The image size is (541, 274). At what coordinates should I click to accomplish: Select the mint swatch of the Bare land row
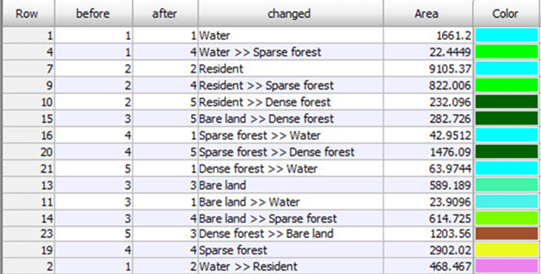[507, 185]
